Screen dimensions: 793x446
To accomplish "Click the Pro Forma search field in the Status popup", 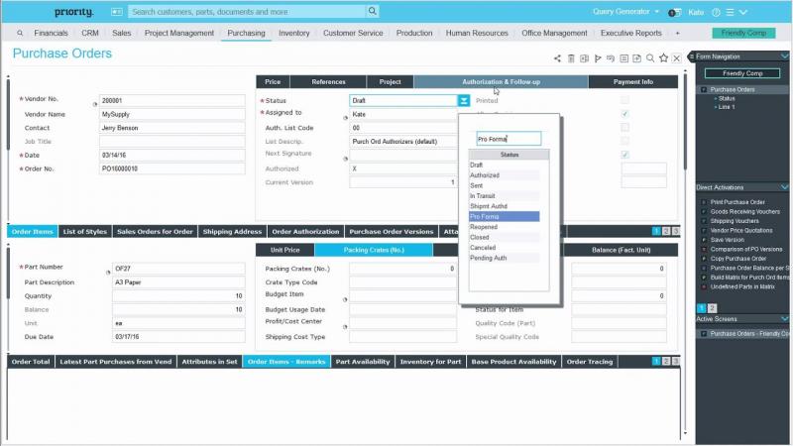I will (x=509, y=139).
